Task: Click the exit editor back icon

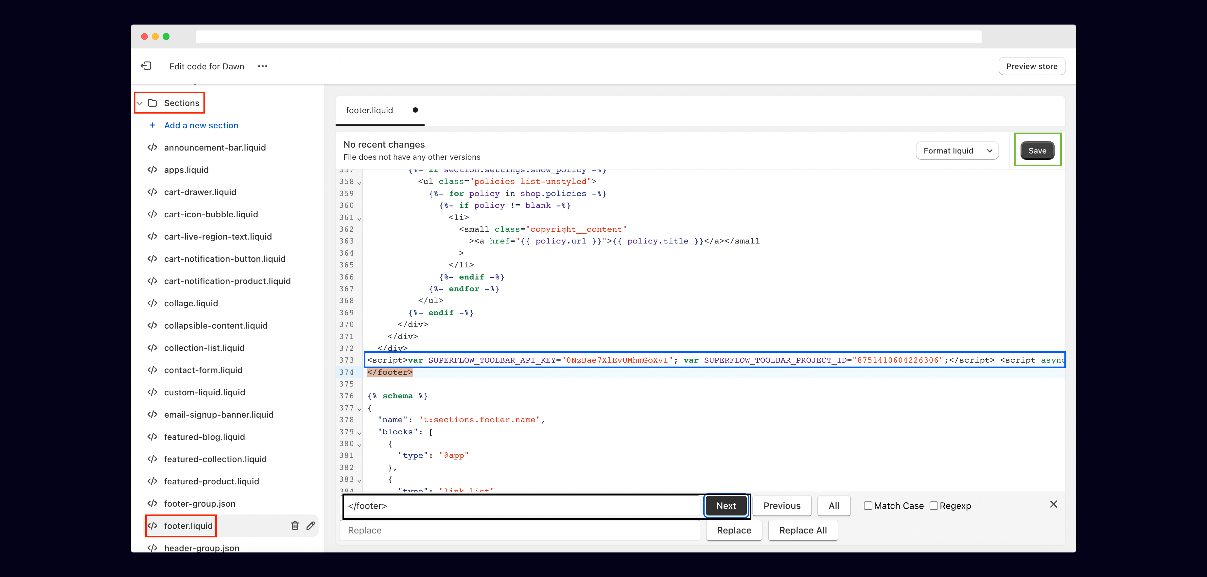Action: [146, 66]
